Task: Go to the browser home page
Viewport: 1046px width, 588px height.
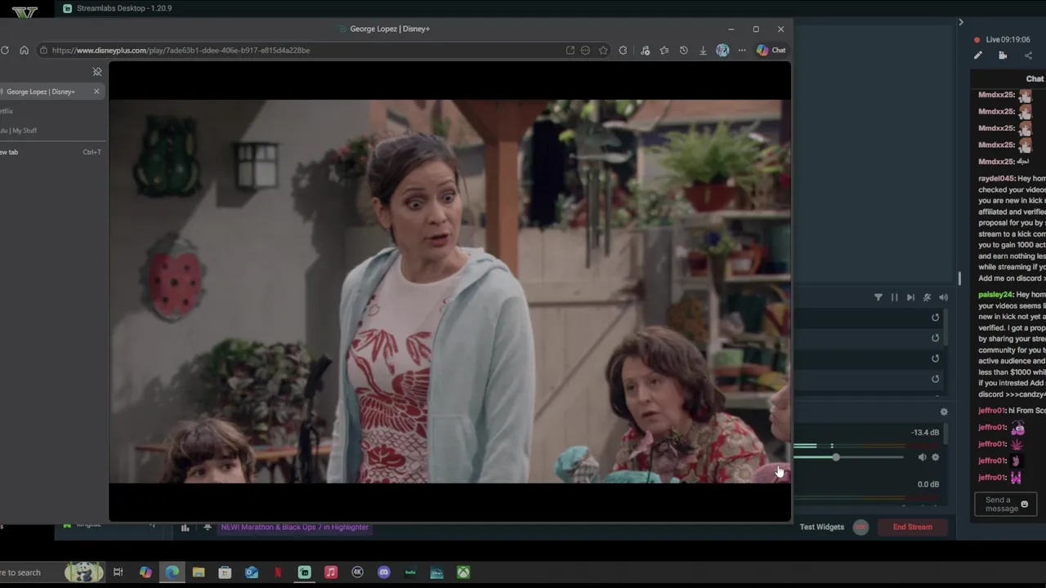Action: [24, 50]
